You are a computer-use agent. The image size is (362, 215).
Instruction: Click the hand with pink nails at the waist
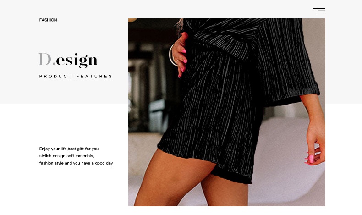[180, 54]
